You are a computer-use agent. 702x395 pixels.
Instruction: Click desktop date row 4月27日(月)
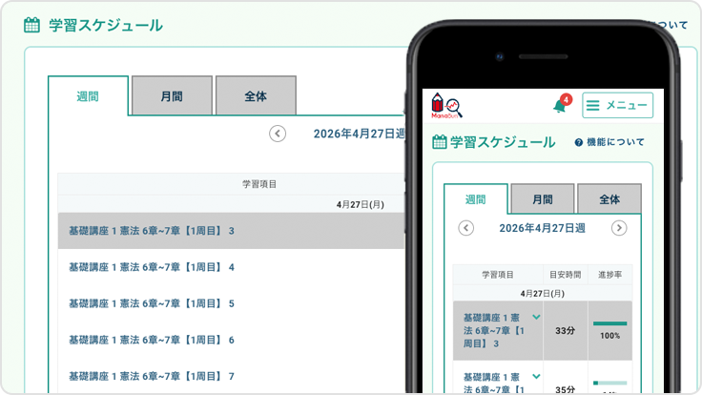click(361, 205)
